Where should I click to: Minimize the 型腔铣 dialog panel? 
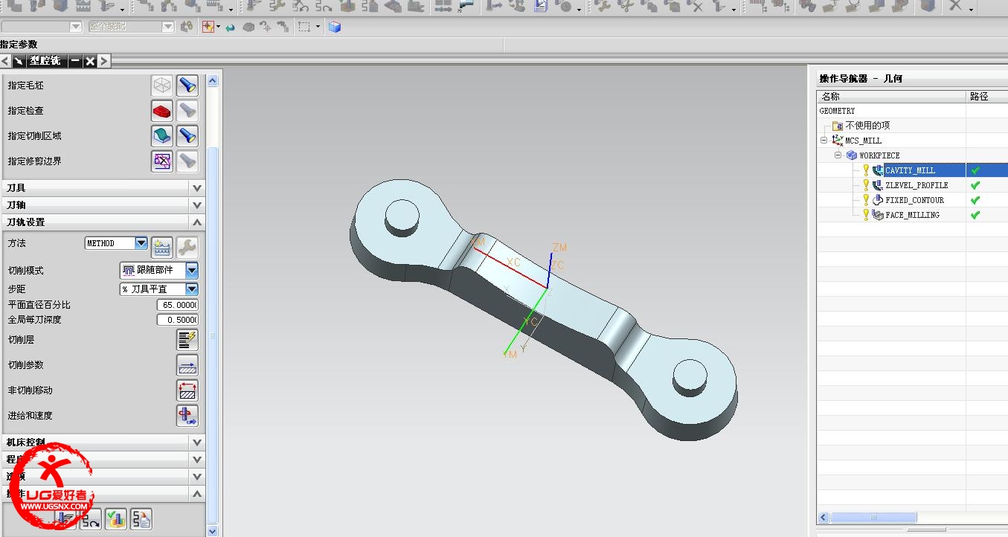click(x=76, y=61)
